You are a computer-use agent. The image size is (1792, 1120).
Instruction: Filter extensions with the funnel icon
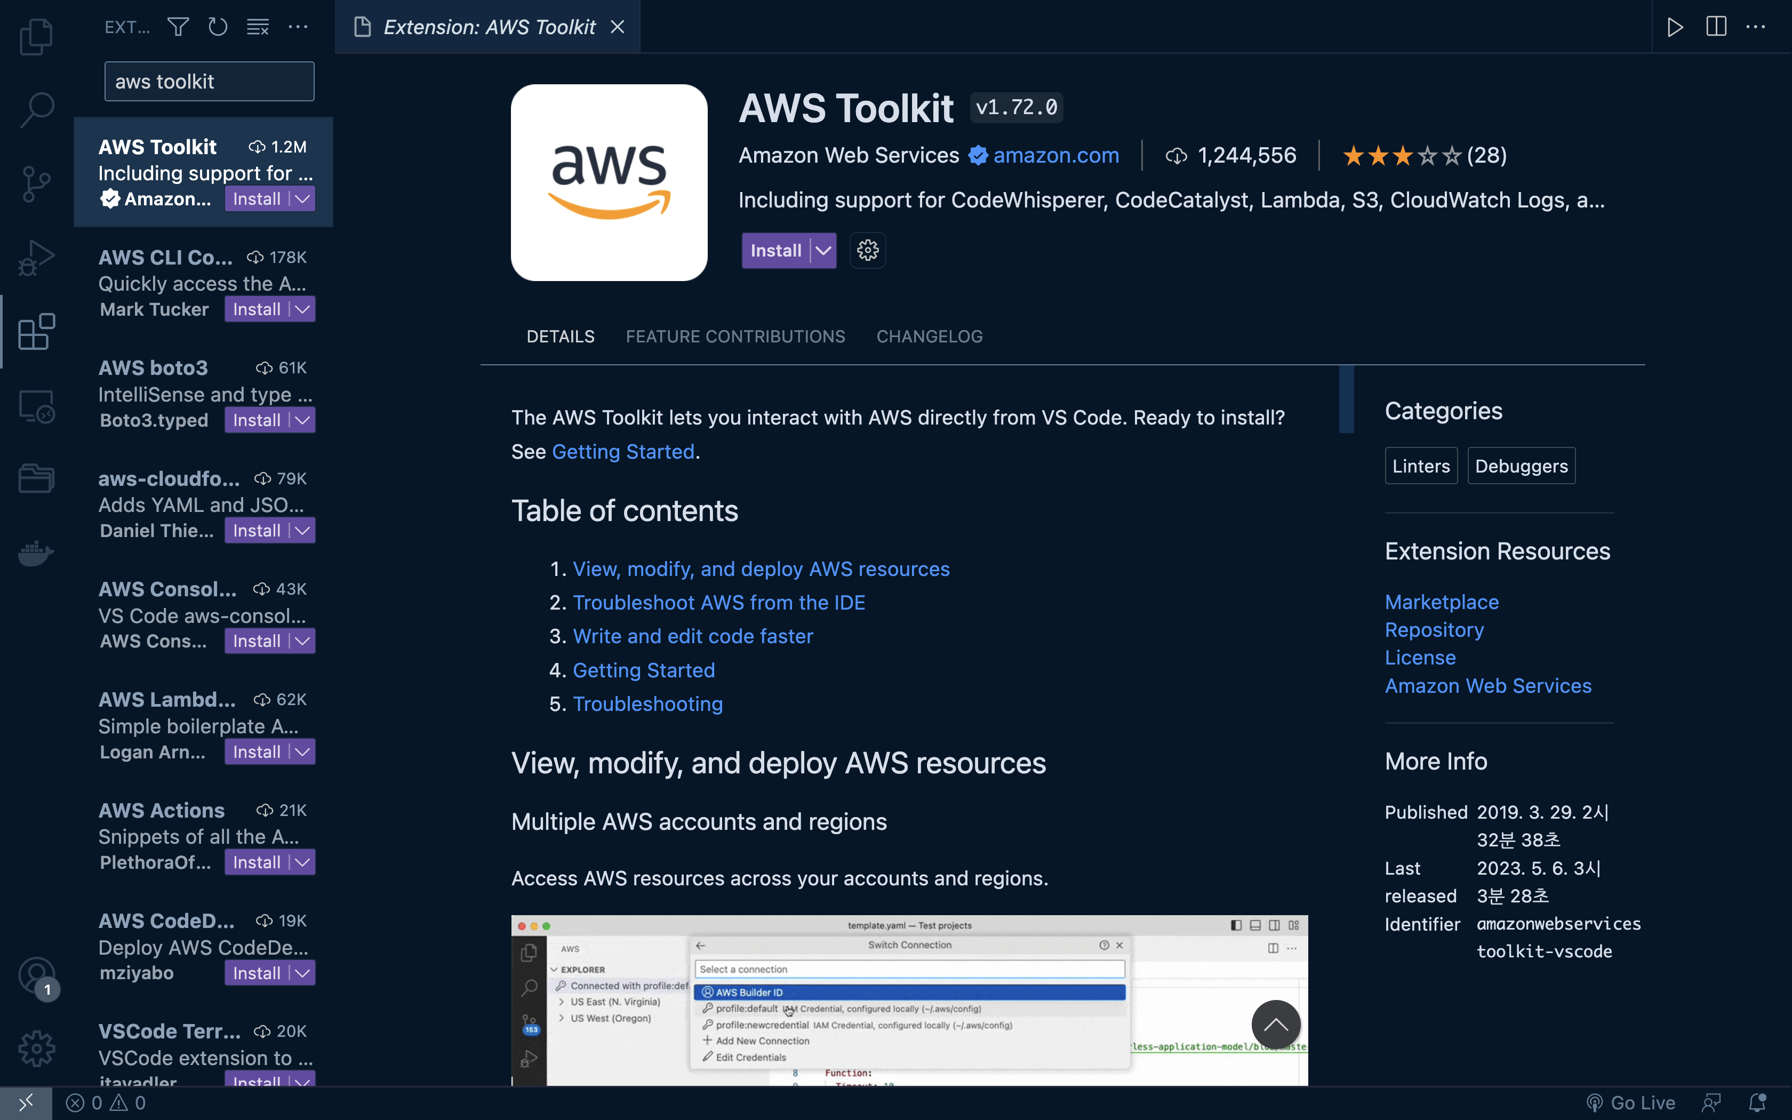178,27
